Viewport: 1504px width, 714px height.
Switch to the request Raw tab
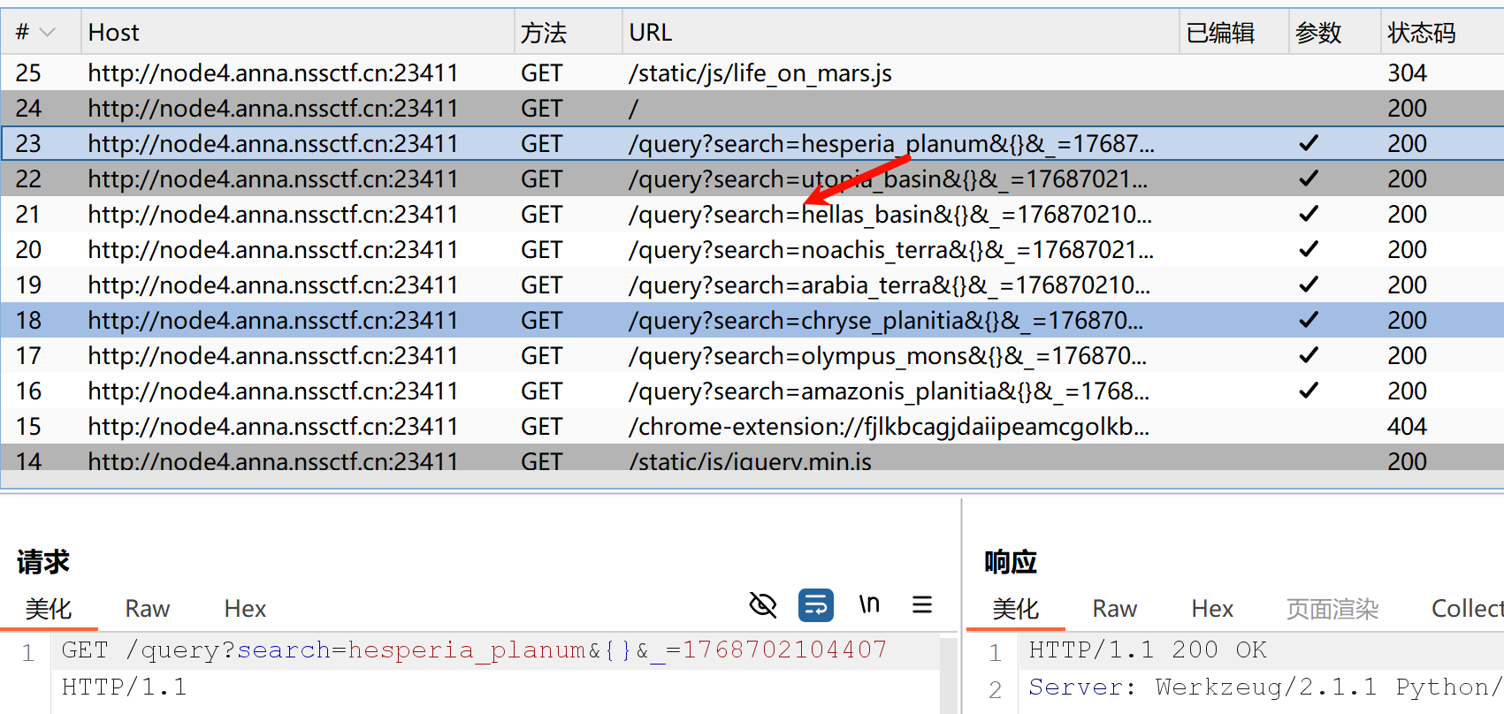tap(147, 609)
